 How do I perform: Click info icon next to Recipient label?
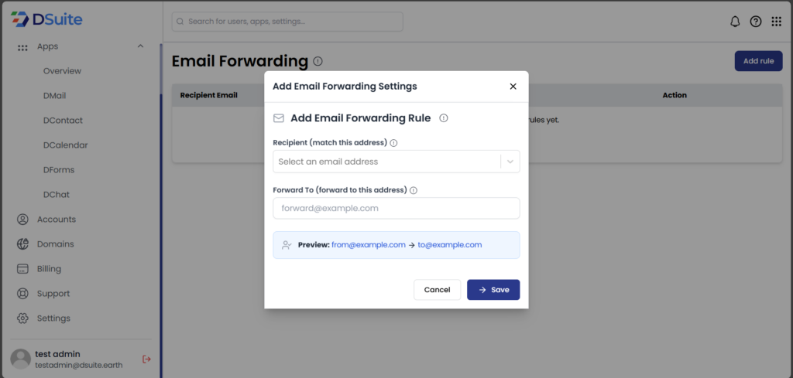pos(394,143)
